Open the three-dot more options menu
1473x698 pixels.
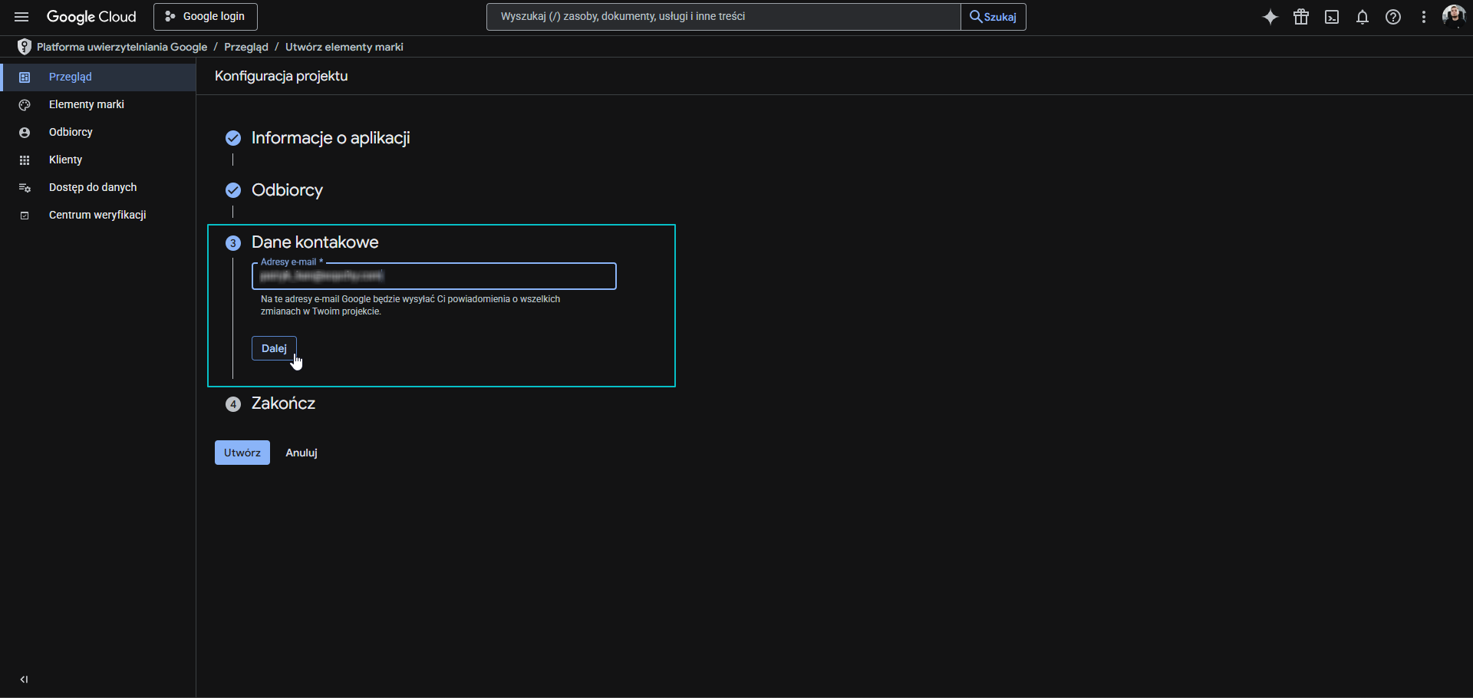pos(1424,16)
